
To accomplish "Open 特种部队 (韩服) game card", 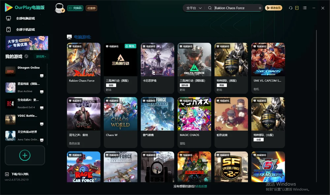I will (x=231, y=68).
